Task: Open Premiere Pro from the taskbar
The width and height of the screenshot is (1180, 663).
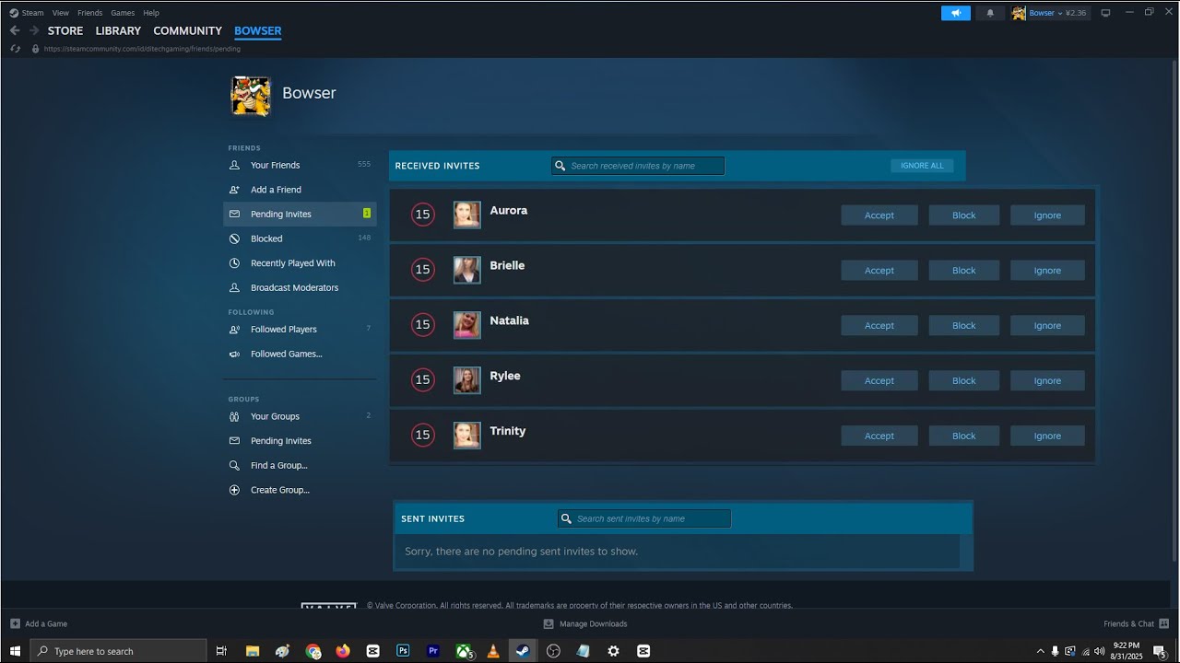Action: tap(433, 651)
